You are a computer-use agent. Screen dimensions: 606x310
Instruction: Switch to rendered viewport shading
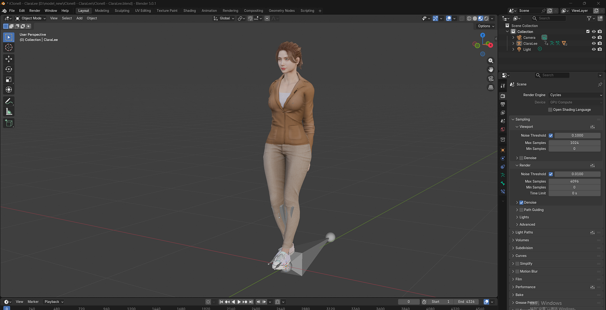pyautogui.click(x=486, y=18)
